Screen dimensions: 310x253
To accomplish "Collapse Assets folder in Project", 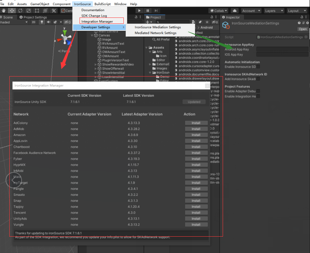I will click(146, 48).
